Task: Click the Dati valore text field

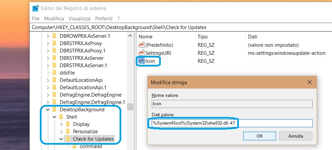Action: [232, 123]
